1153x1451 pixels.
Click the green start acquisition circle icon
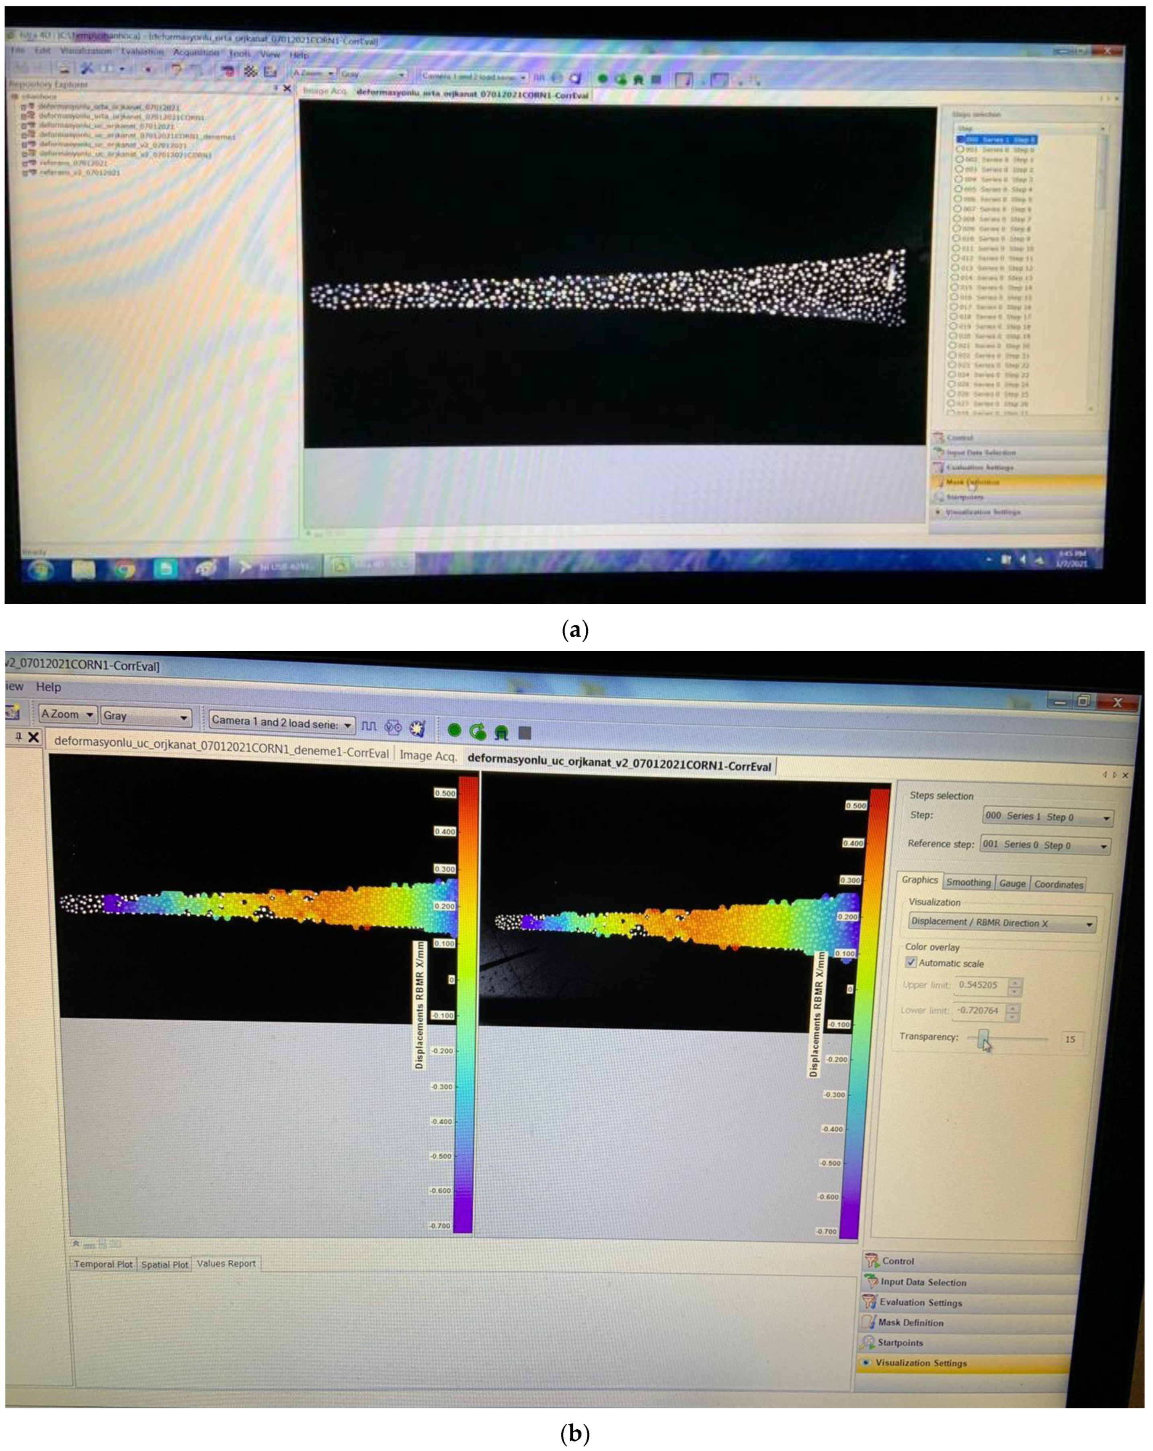454,730
